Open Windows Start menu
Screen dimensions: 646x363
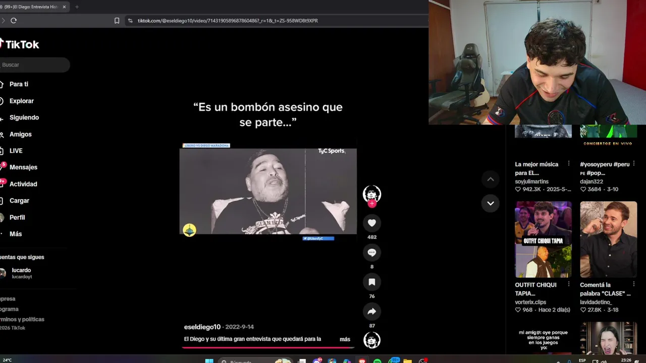coord(209,361)
